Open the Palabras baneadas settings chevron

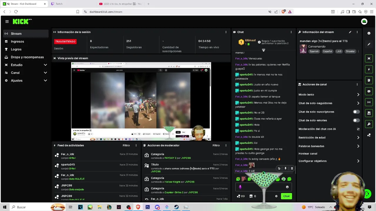(x=358, y=146)
